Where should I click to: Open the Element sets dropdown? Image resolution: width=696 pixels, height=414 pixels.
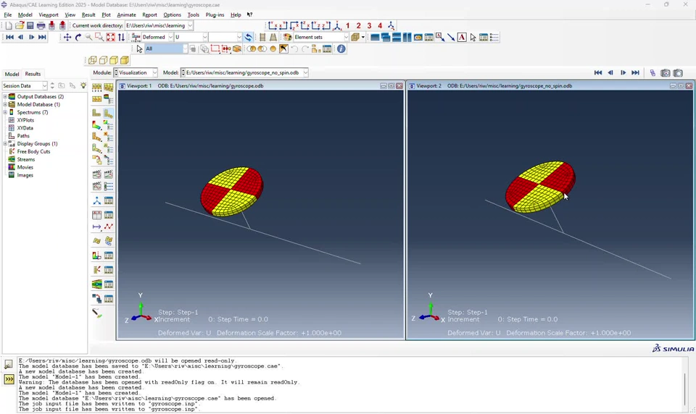(x=347, y=37)
